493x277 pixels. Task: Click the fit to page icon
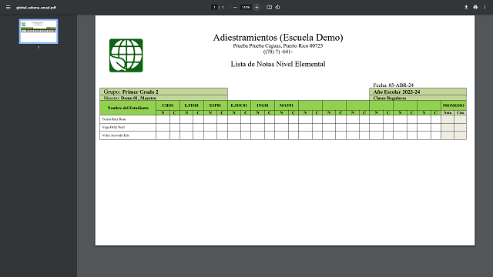(269, 7)
